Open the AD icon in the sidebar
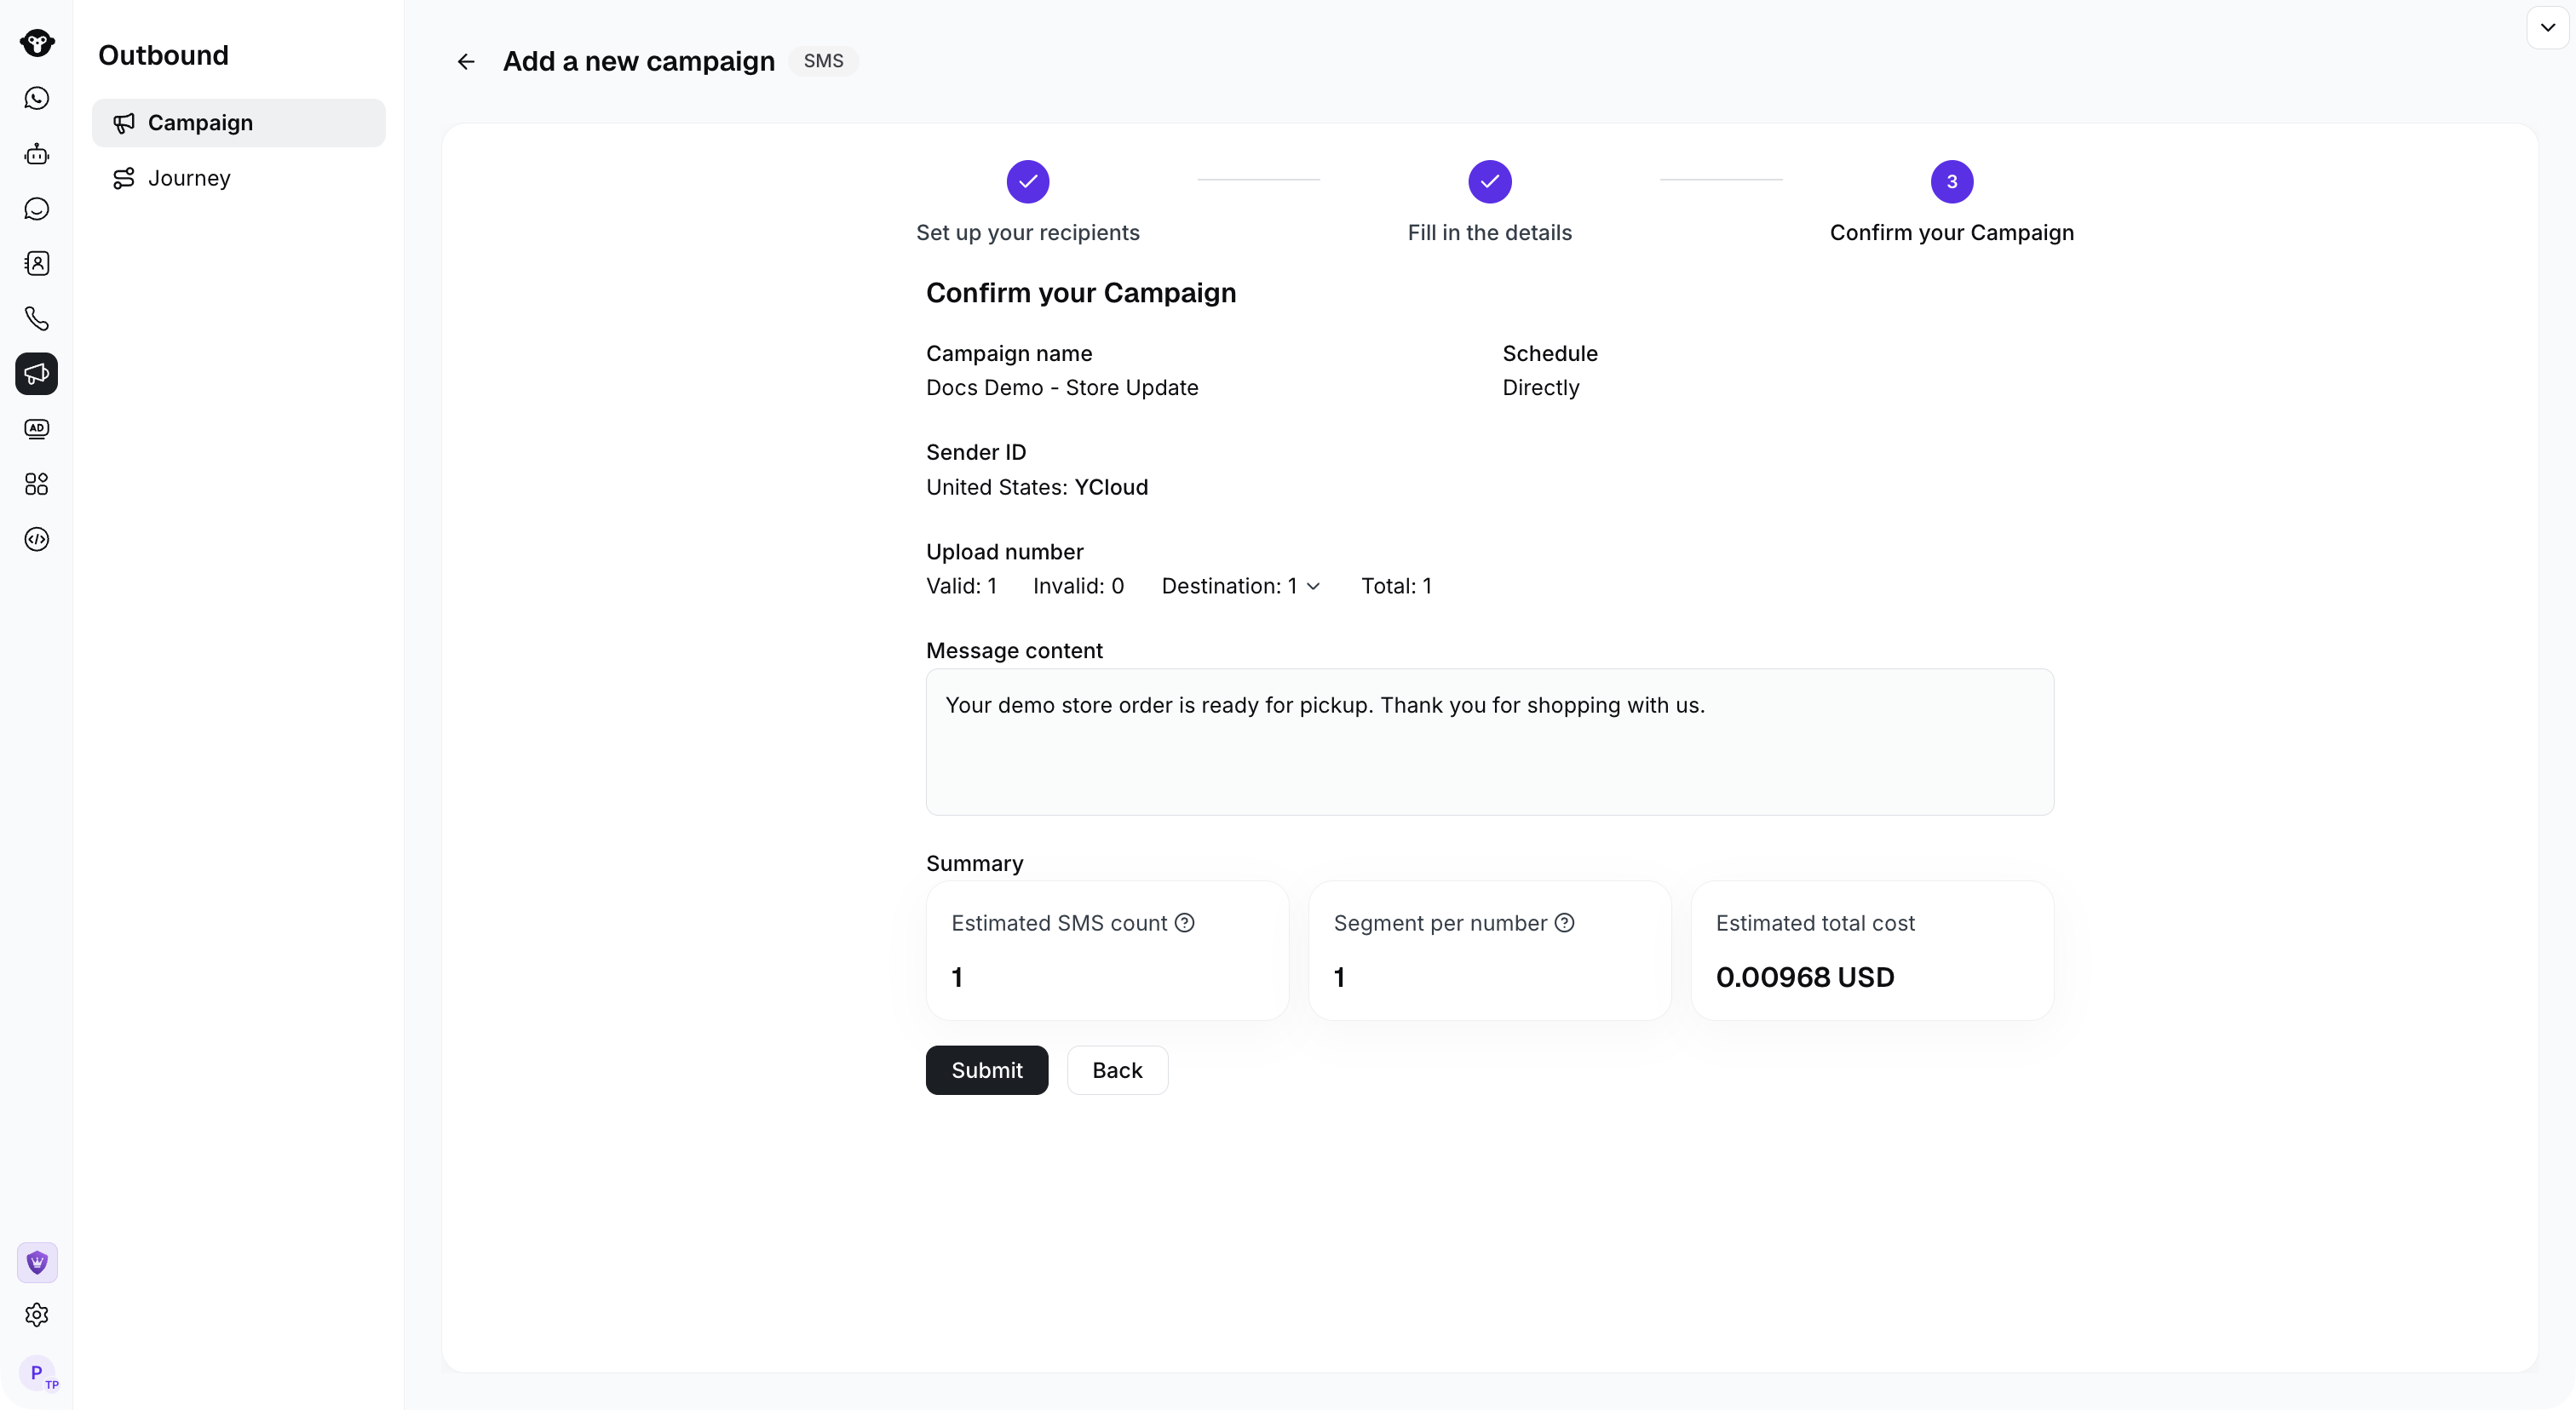The height and width of the screenshot is (1410, 2576). coord(37,428)
